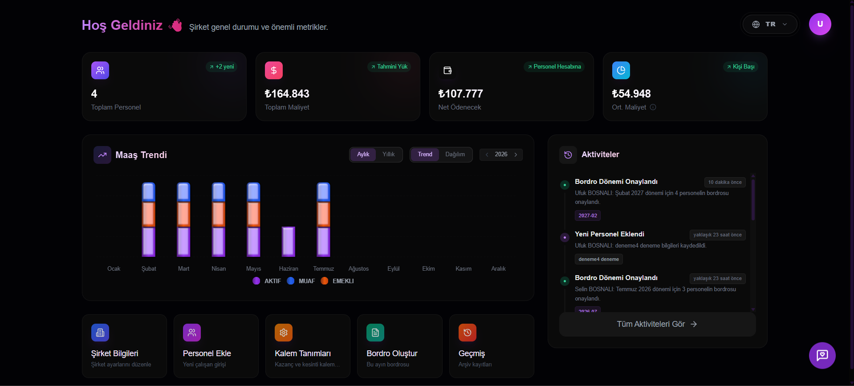Click the Ort. Maliyet pie chart icon
Image resolution: width=854 pixels, height=386 pixels.
tap(621, 70)
